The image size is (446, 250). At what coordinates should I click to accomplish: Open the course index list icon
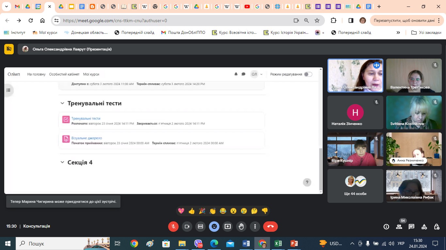tap(8, 90)
